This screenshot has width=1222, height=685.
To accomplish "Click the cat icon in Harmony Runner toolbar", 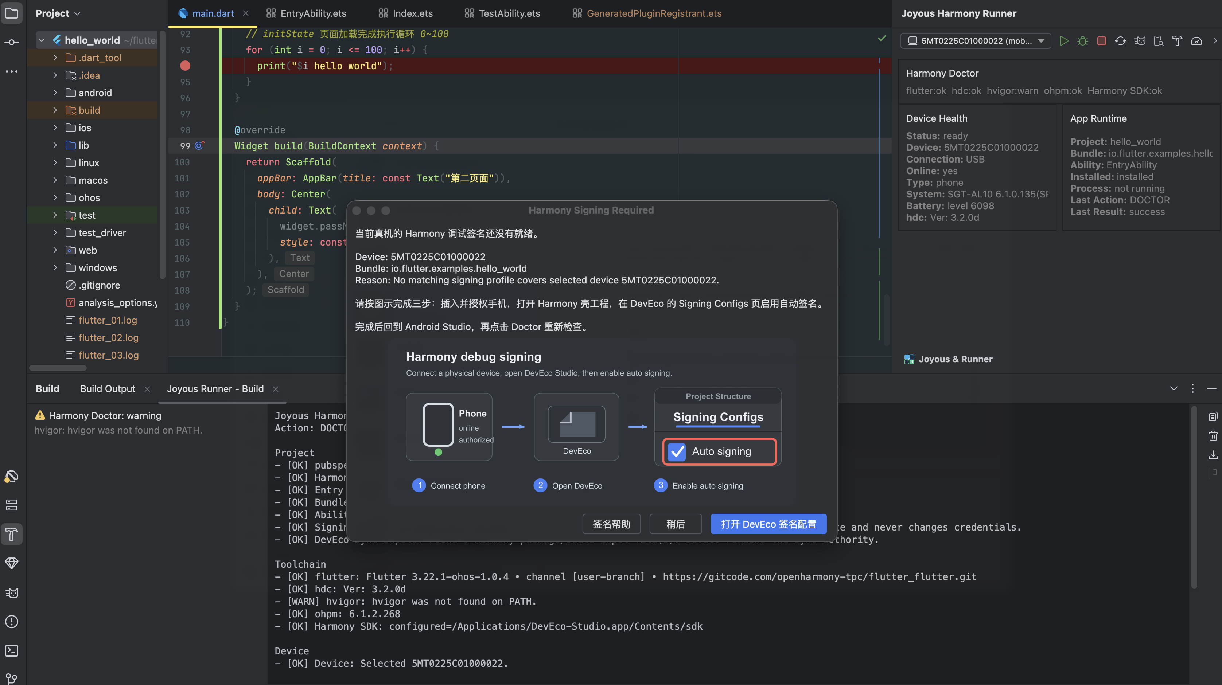I will point(1140,41).
